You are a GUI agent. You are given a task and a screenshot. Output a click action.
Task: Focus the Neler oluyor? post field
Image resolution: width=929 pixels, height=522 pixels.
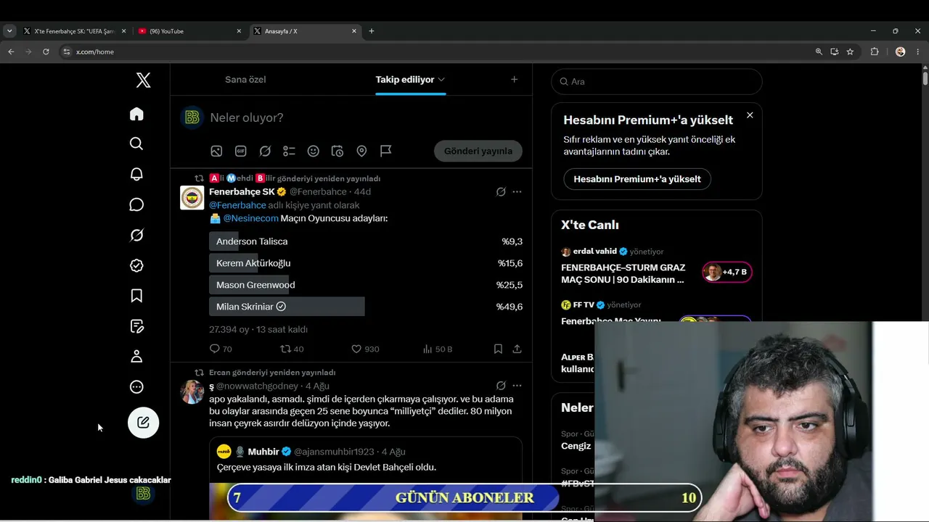click(247, 117)
